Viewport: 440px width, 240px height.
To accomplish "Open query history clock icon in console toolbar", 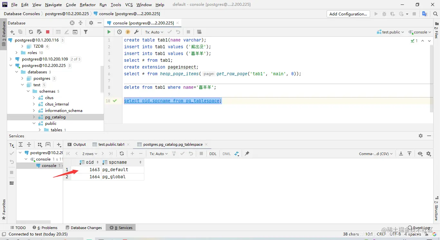I will 120,32.
